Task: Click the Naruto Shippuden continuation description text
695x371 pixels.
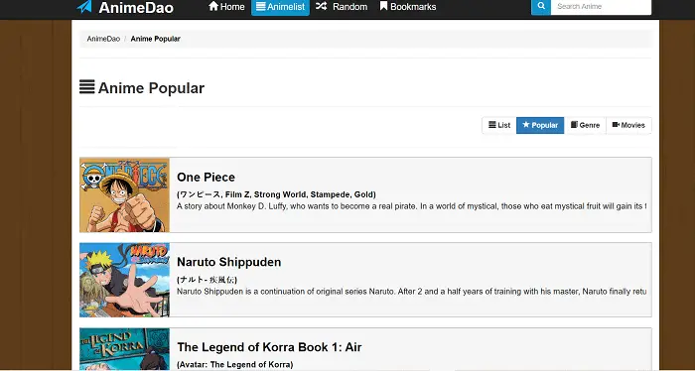Action: coord(411,292)
